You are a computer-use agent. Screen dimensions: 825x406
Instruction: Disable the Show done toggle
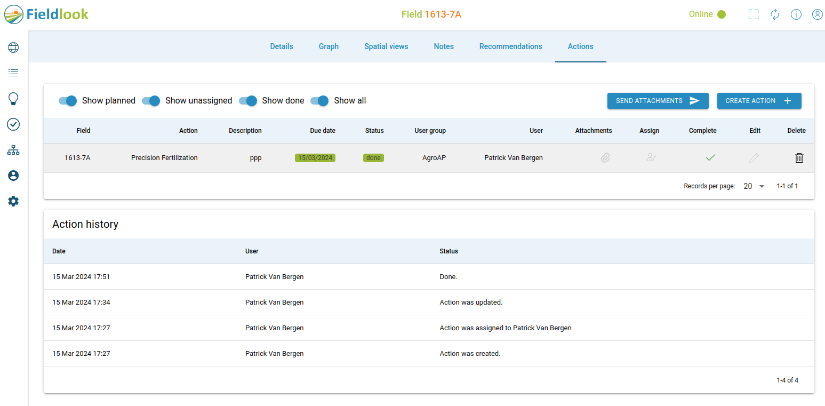247,101
